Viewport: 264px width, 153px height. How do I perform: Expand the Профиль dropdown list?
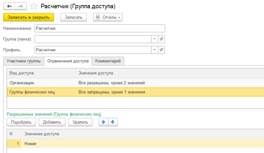pyautogui.click(x=154, y=50)
